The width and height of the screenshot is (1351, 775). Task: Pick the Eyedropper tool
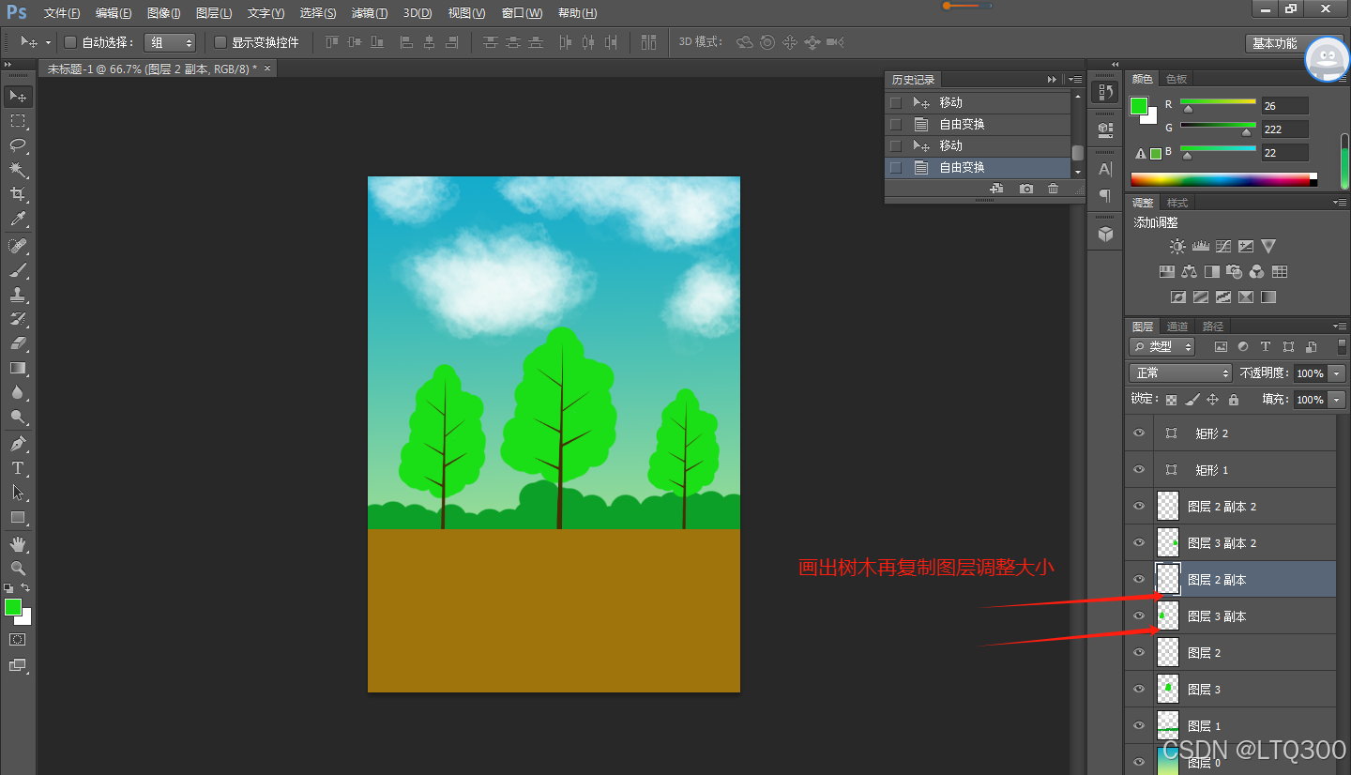coord(18,220)
